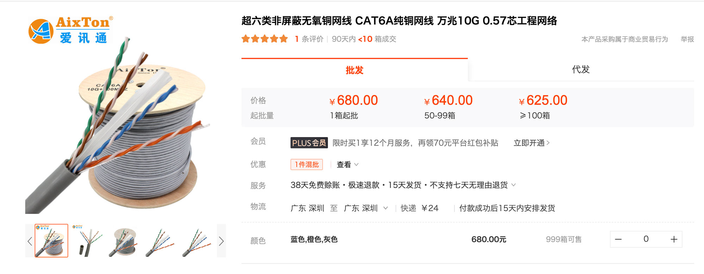The width and height of the screenshot is (704, 274).
Task: Click the 举报 report link
Action: [687, 39]
